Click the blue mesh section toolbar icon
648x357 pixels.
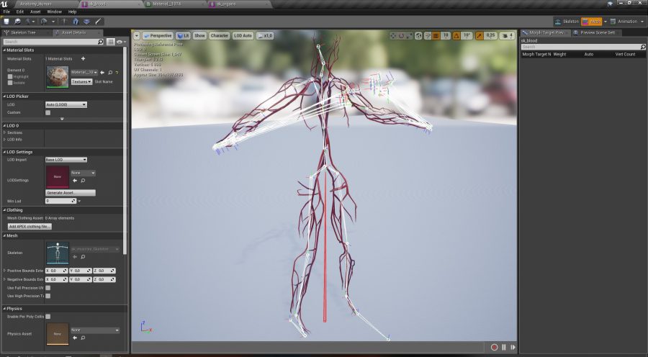(x=75, y=21)
